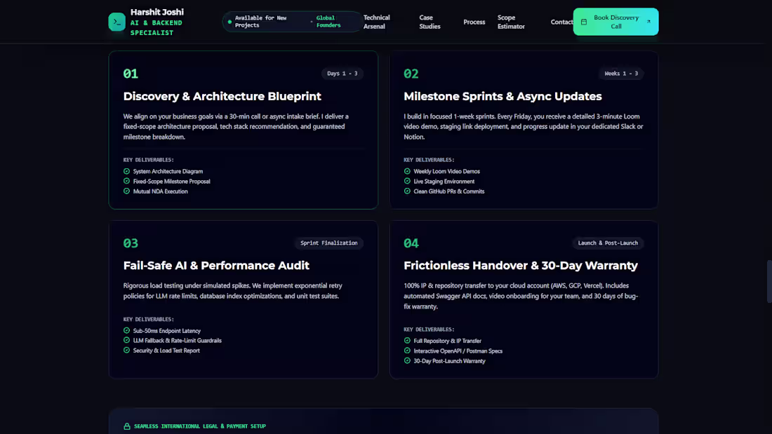Click check icon next to Full Repository & IP Transfer
The width and height of the screenshot is (772, 434).
(x=407, y=341)
